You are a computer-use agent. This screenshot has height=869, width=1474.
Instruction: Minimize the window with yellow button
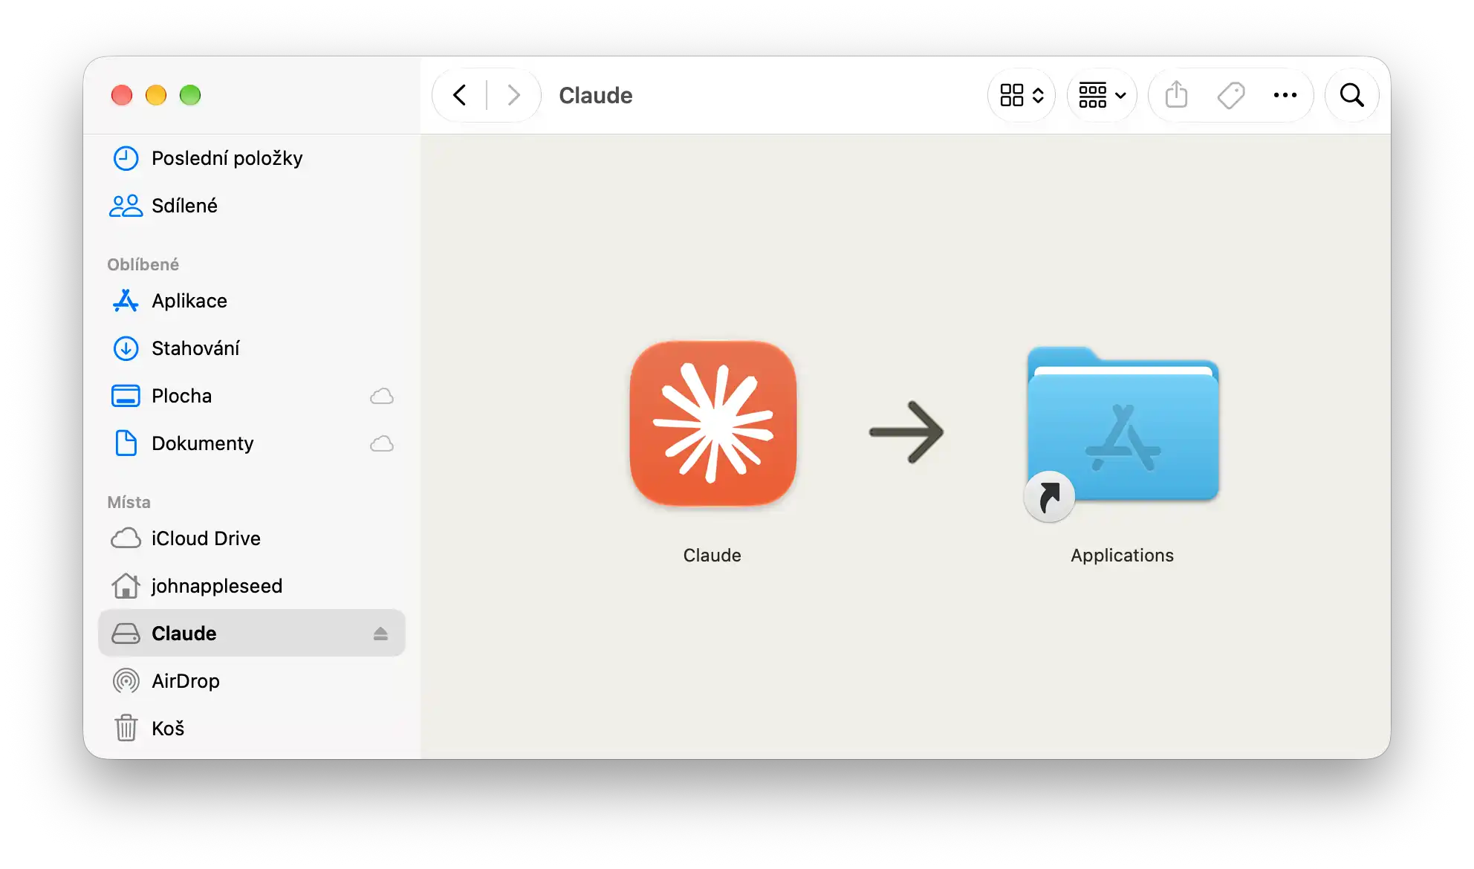[x=156, y=95]
